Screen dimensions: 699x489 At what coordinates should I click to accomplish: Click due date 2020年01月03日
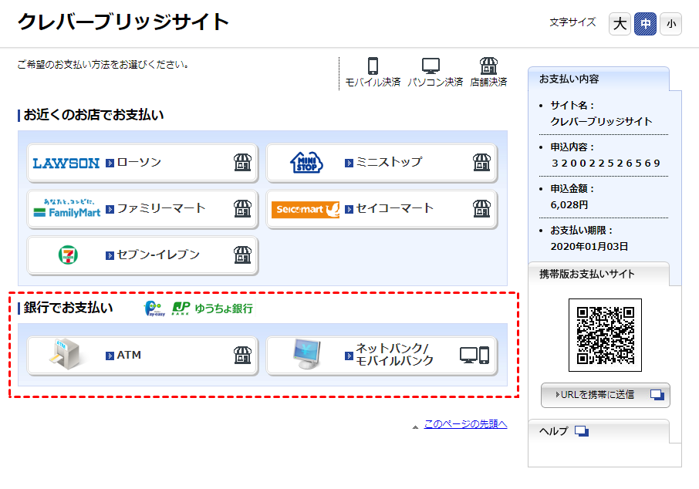click(589, 247)
